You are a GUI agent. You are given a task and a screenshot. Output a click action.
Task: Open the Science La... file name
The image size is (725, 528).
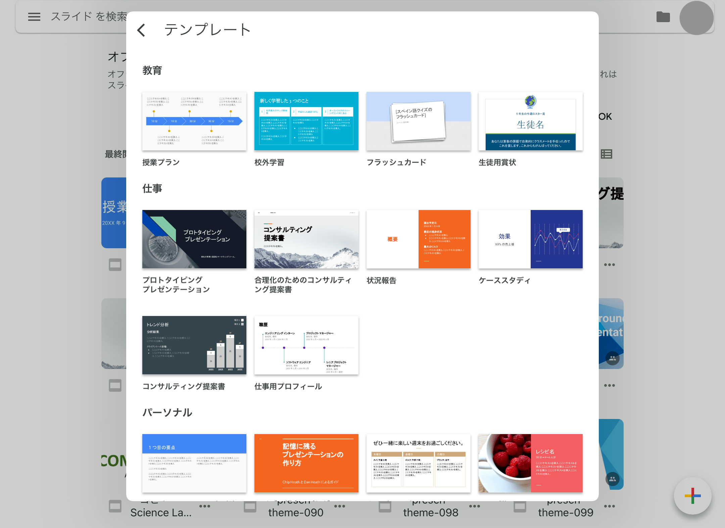(x=161, y=513)
